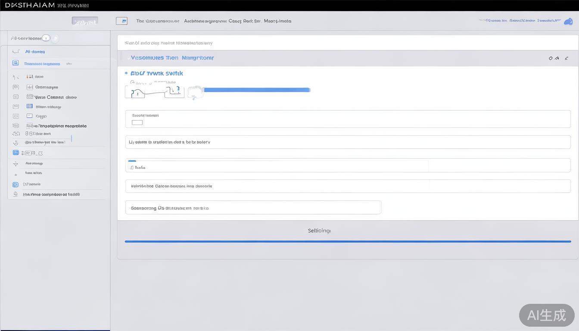The height and width of the screenshot is (331, 579).
Task: Click the circle icon in panel header
Action: (551, 58)
